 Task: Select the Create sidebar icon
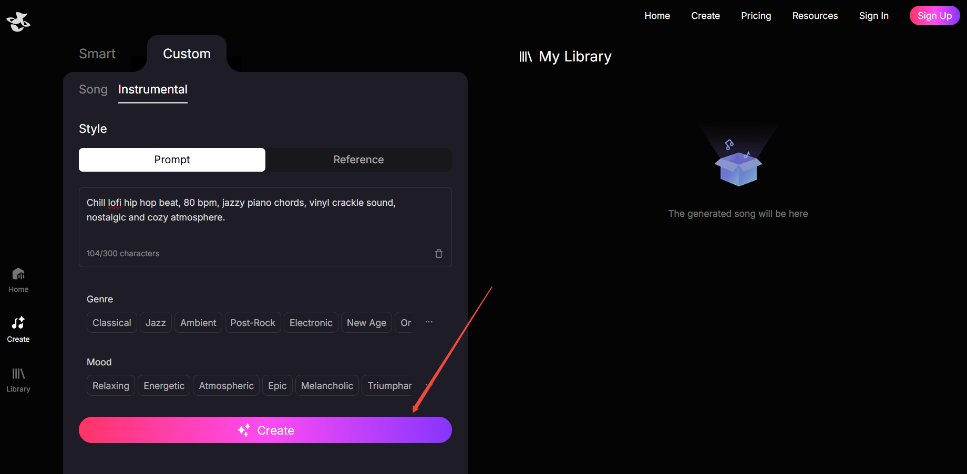[x=18, y=330]
